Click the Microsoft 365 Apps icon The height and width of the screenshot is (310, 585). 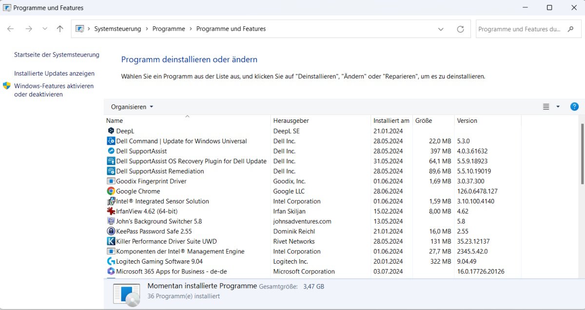[111, 271]
